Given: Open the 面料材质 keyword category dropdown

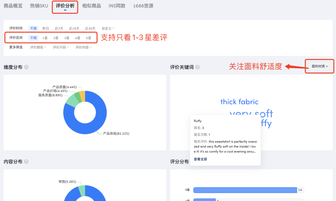Looking at the screenshot, I should pos(320,66).
